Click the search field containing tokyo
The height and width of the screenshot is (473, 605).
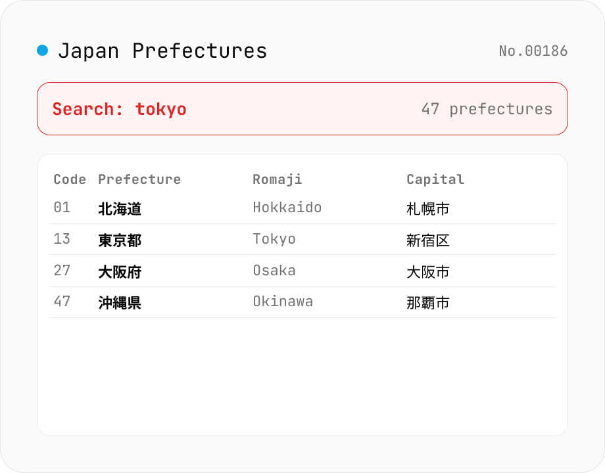[302, 108]
